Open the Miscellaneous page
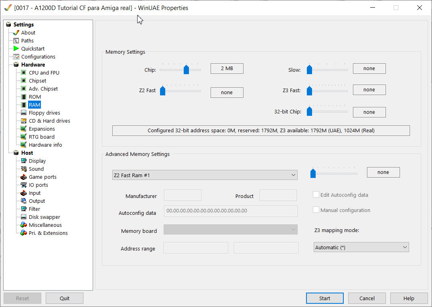 coord(45,225)
